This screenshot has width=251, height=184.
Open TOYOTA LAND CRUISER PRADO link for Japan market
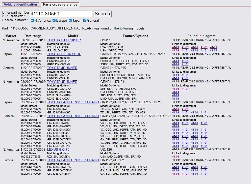73,102
